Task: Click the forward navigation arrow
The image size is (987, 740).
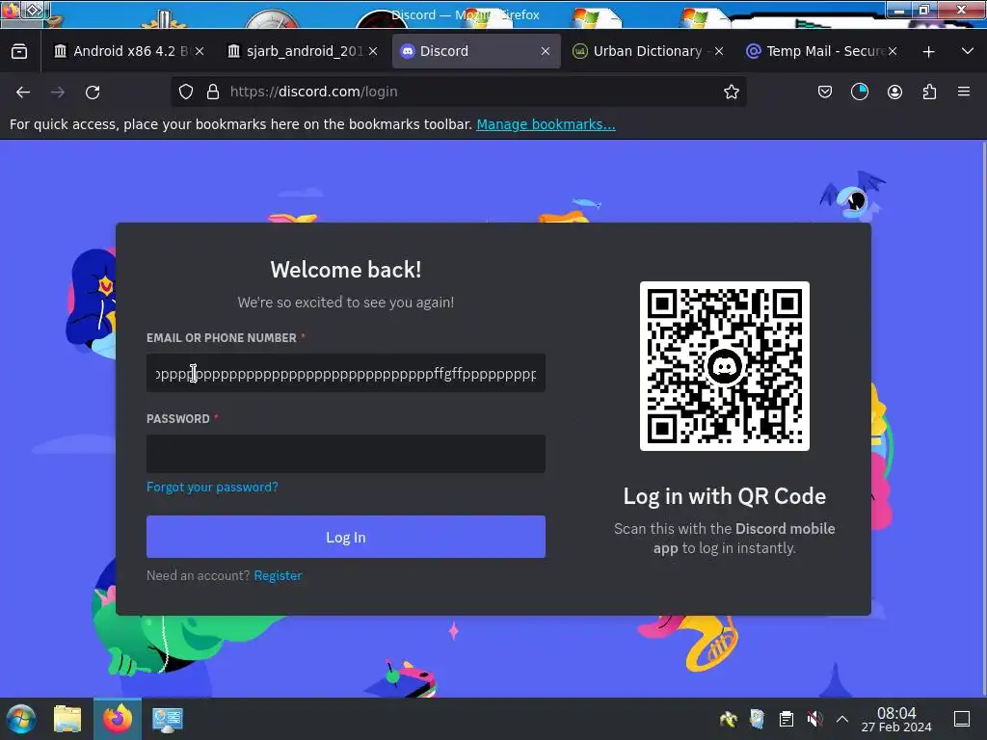Action: (x=58, y=92)
